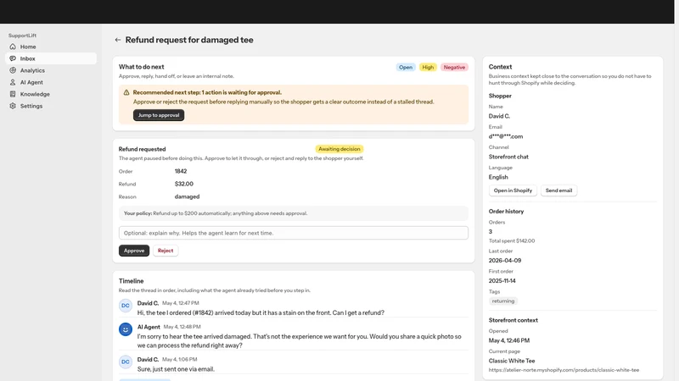The height and width of the screenshot is (381, 679).
Task: Click the Knowledge book icon
Action: (13, 94)
